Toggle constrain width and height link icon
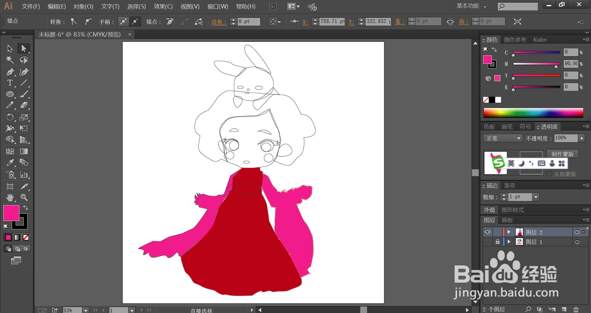The height and width of the screenshot is (313, 591). pos(450,21)
